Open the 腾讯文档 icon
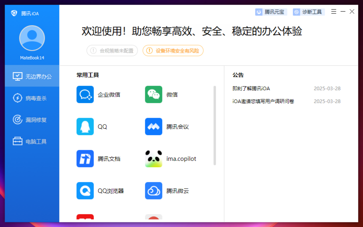 click(x=85, y=159)
